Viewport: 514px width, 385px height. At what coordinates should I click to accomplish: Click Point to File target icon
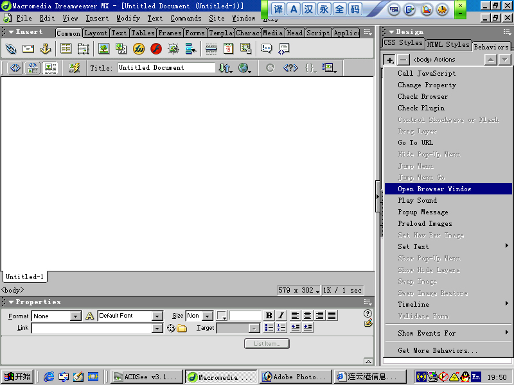171,328
